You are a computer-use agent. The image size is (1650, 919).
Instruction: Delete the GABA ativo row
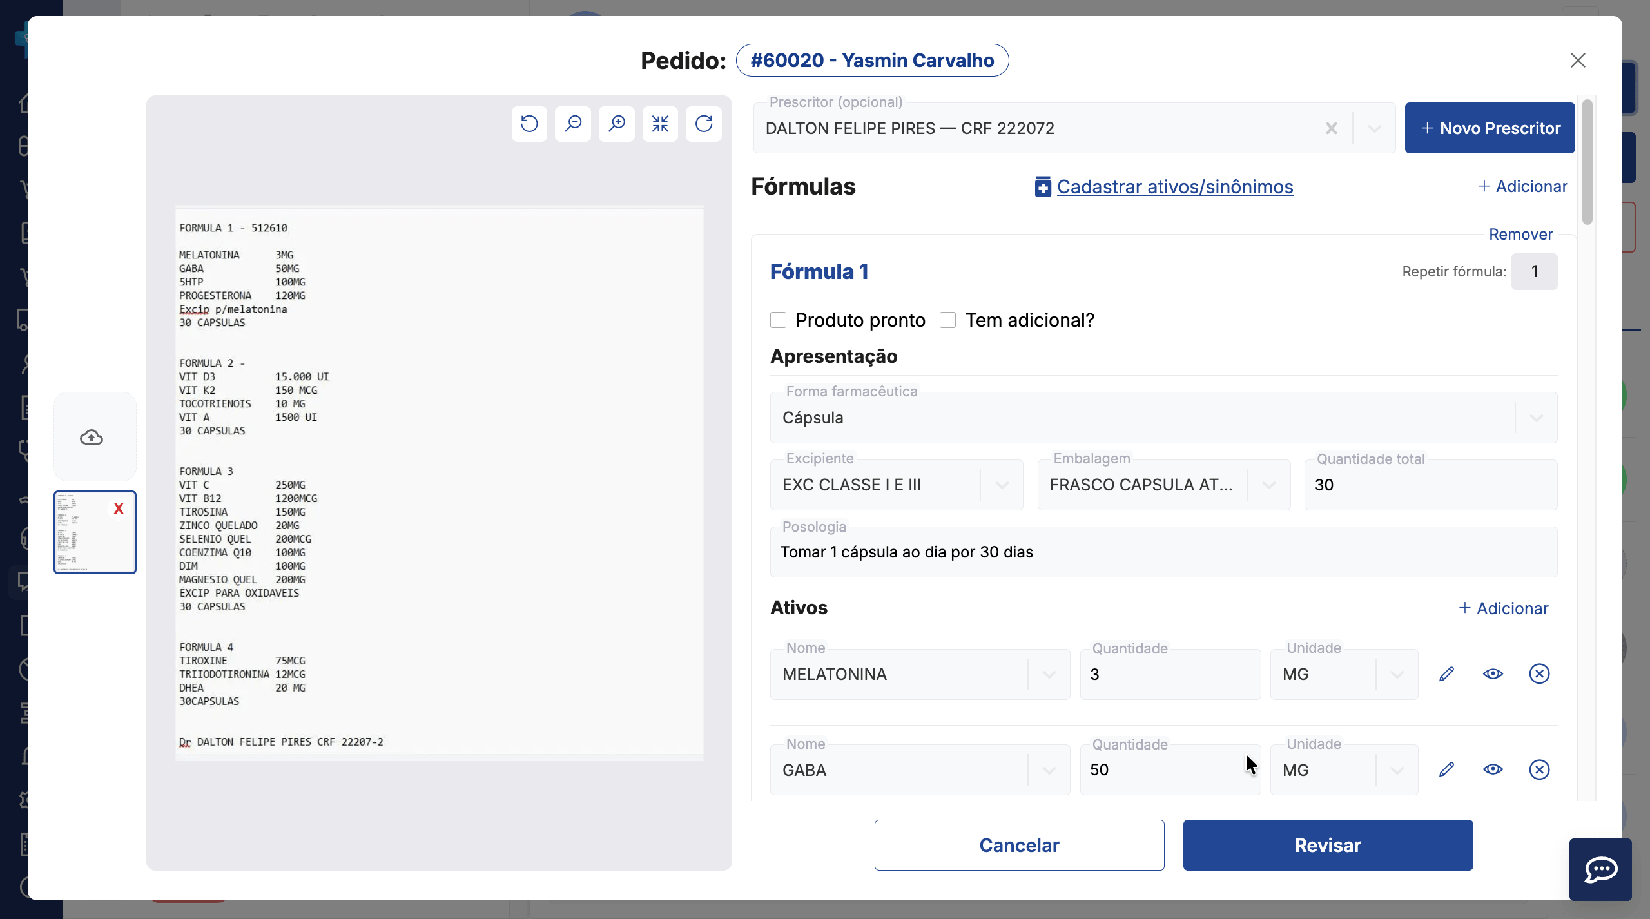click(1539, 769)
